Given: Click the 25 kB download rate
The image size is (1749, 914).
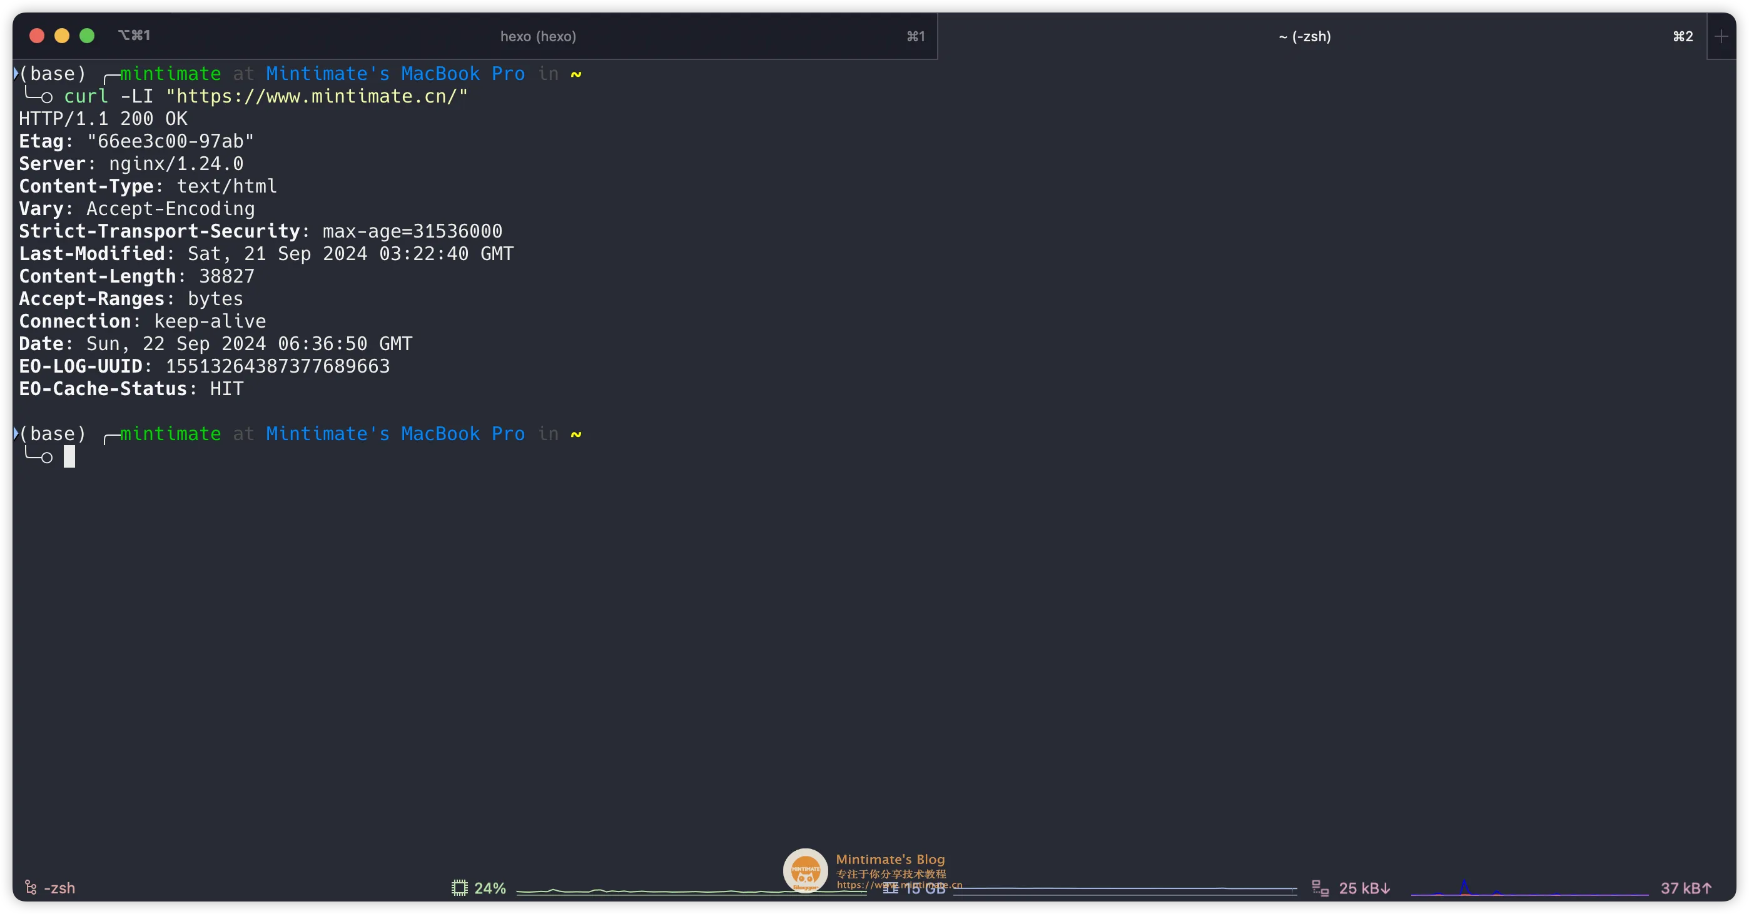Looking at the screenshot, I should click(x=1365, y=888).
